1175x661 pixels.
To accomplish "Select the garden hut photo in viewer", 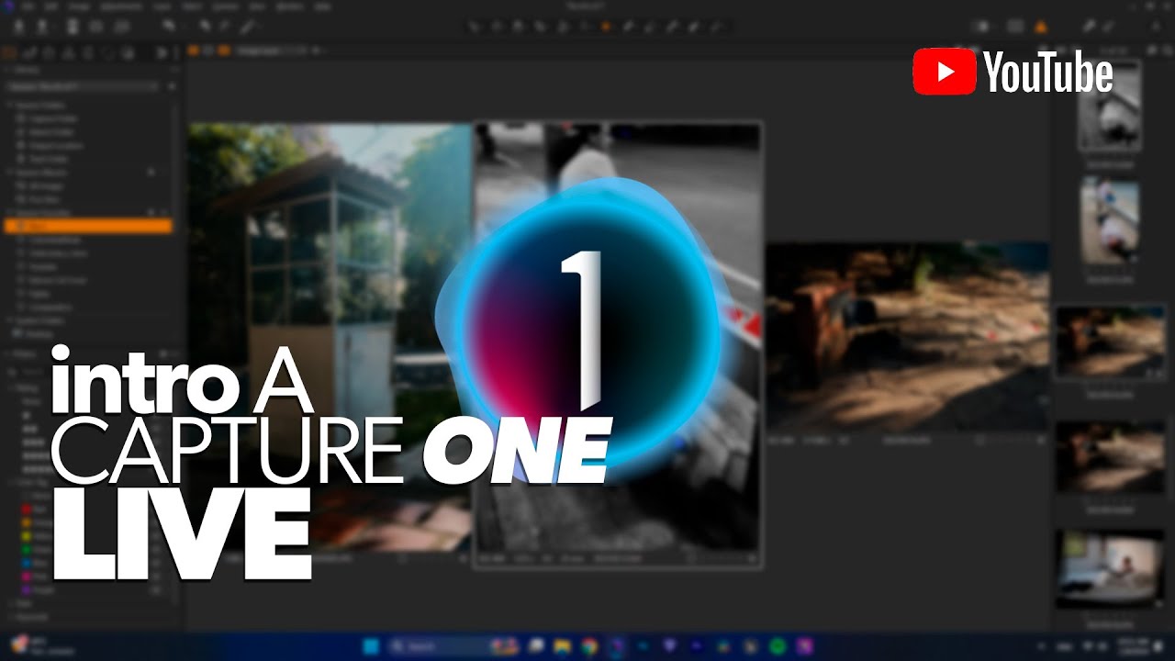I will pos(330,336).
